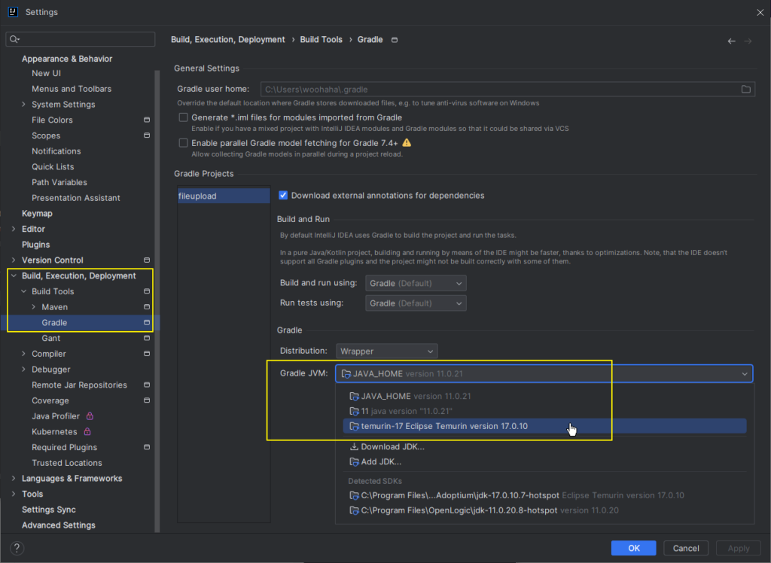Click the project icon on the Compiler row
This screenshot has width=771, height=563.
147,354
